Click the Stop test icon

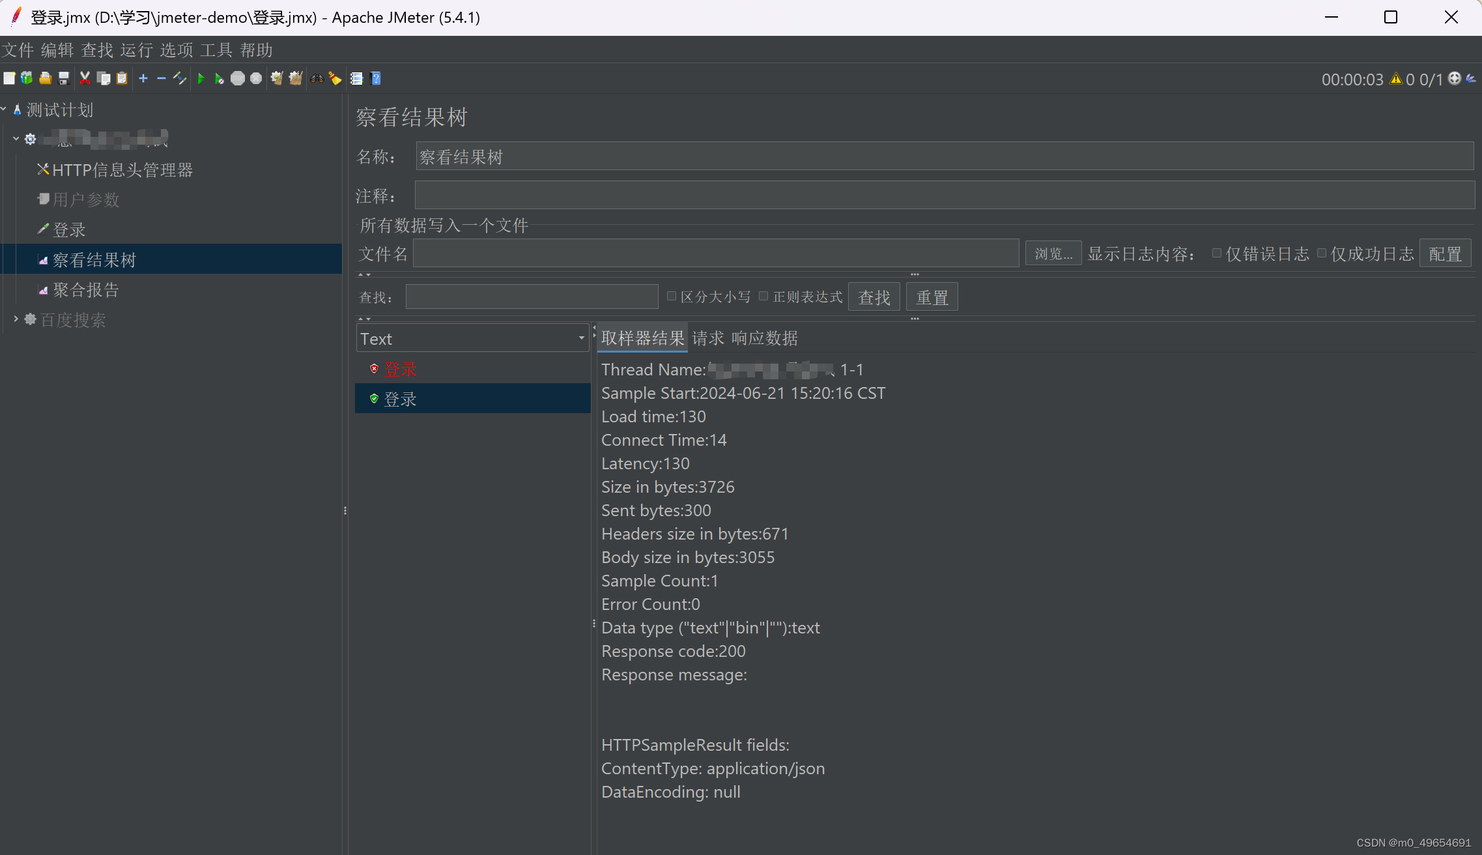pyautogui.click(x=238, y=79)
